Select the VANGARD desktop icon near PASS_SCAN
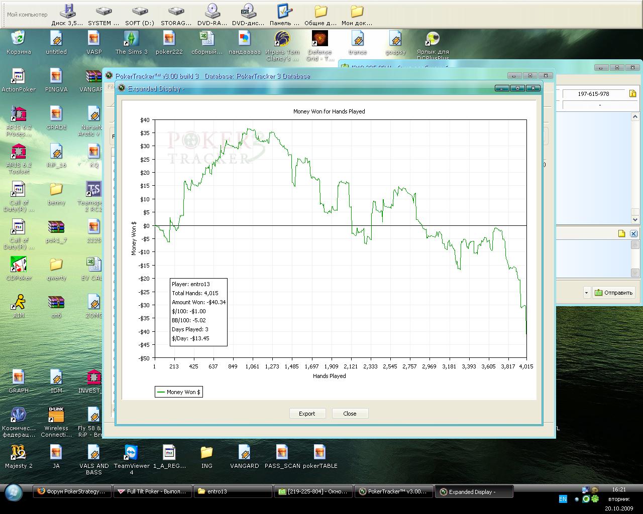 (x=245, y=457)
